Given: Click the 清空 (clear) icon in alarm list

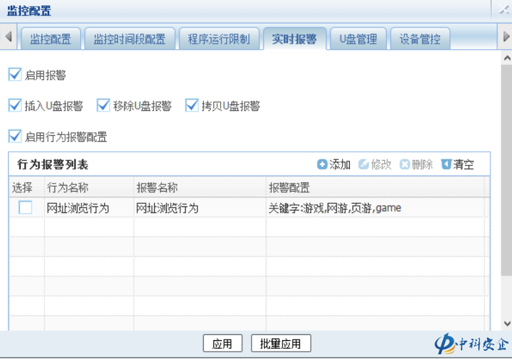Looking at the screenshot, I should 446,164.
